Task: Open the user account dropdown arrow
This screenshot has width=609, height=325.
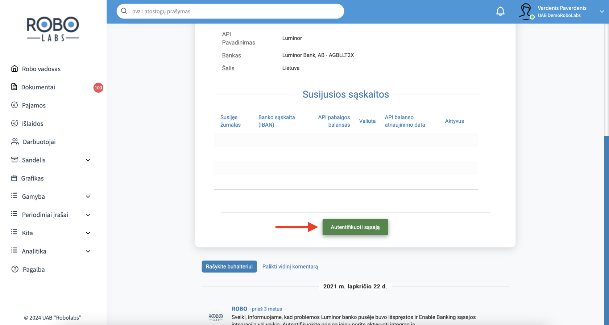Action: coord(602,12)
